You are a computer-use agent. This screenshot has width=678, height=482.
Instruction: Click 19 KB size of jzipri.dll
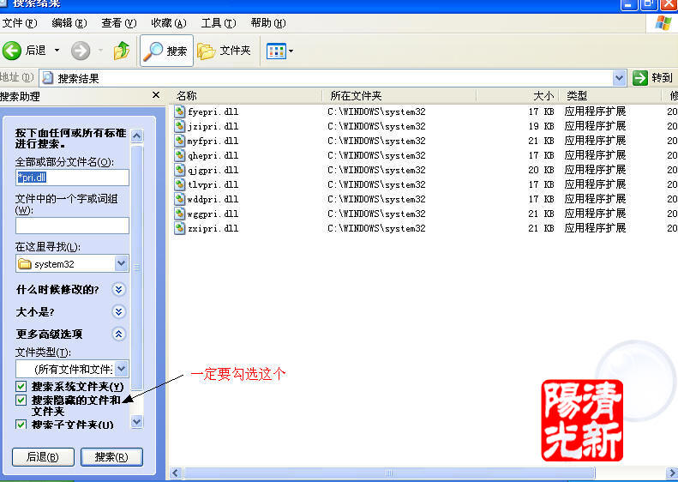[541, 126]
